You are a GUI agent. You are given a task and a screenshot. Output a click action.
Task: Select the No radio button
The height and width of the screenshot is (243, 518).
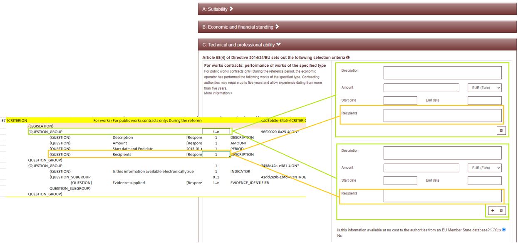(x=504, y=229)
